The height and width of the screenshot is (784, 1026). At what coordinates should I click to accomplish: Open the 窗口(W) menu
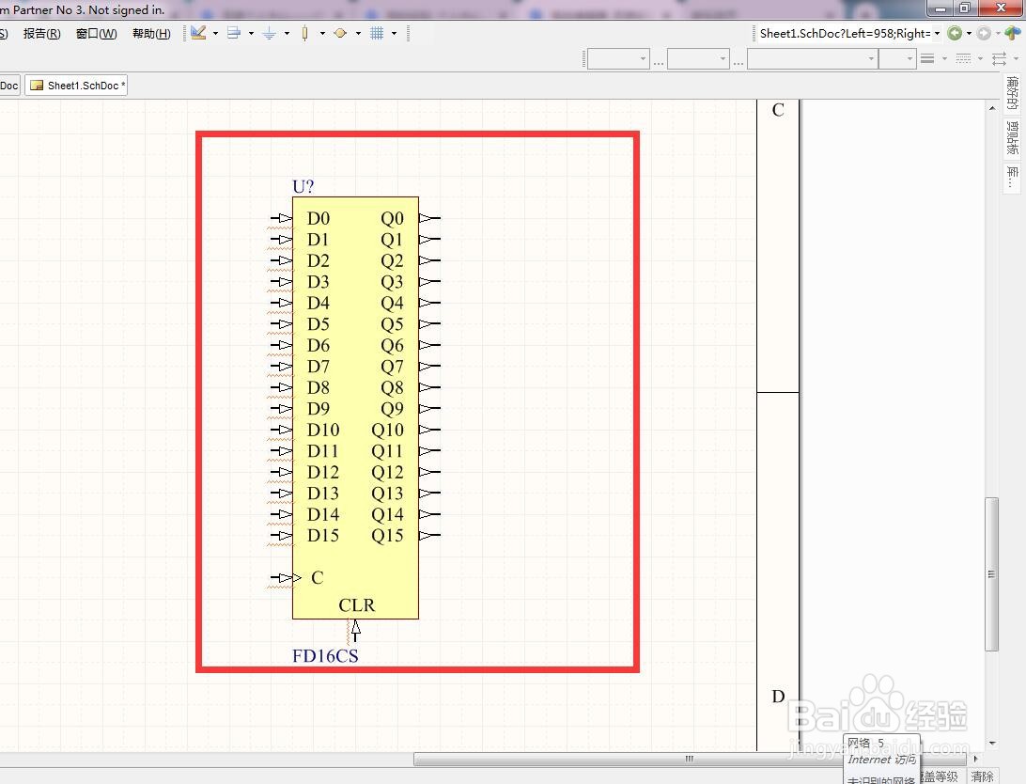point(96,34)
